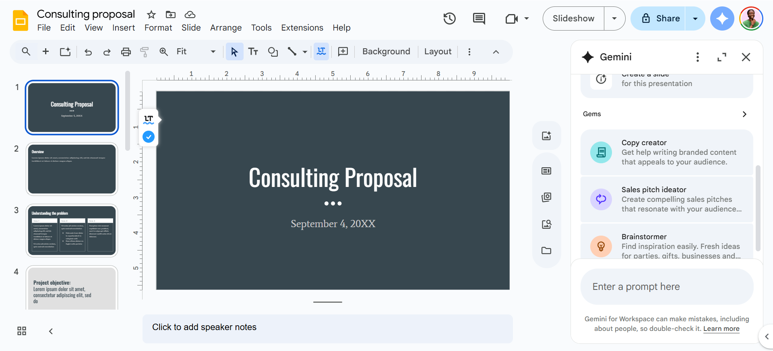This screenshot has height=351, width=773.
Task: Open the Edit menu
Action: tap(68, 28)
